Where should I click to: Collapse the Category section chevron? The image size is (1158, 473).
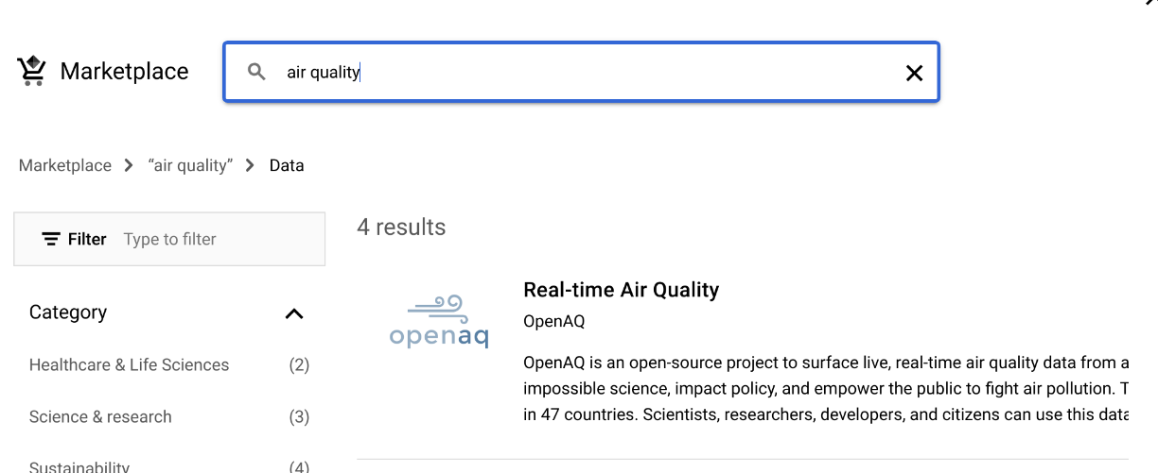point(294,313)
